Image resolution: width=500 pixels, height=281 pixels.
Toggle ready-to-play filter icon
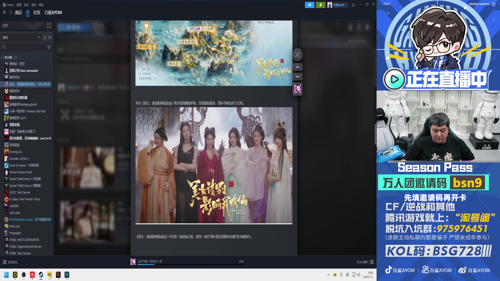[50, 37]
